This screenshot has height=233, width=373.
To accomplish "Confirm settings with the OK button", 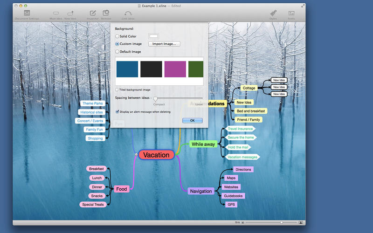I will click(x=192, y=120).
